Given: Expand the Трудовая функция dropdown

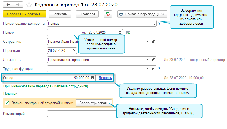Looking at the screenshot, I should [148, 69].
